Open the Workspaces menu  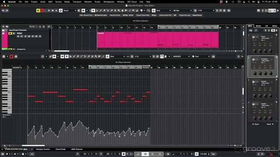coord(109,2)
